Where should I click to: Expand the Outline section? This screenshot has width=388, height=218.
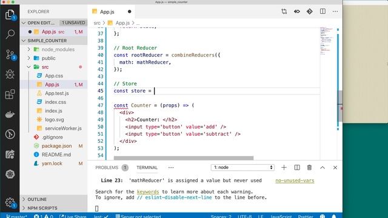[x=53, y=199]
